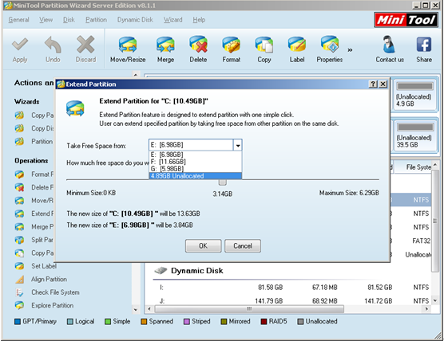This screenshot has height=341, width=444.
Task: Click Align Partition in sidebar
Action: pos(49,279)
